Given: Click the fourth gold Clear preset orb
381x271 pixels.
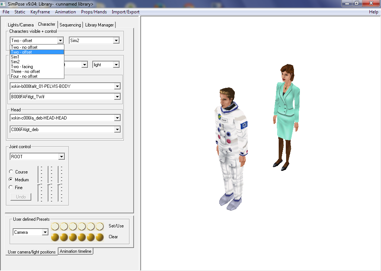Looking at the screenshot, I should point(81,237).
